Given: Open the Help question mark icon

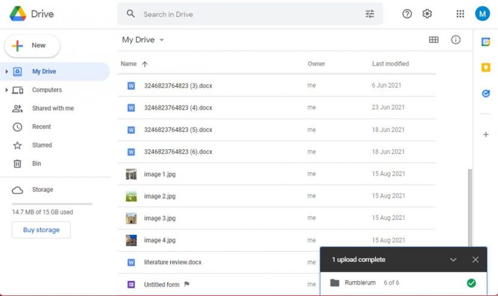Looking at the screenshot, I should (407, 14).
